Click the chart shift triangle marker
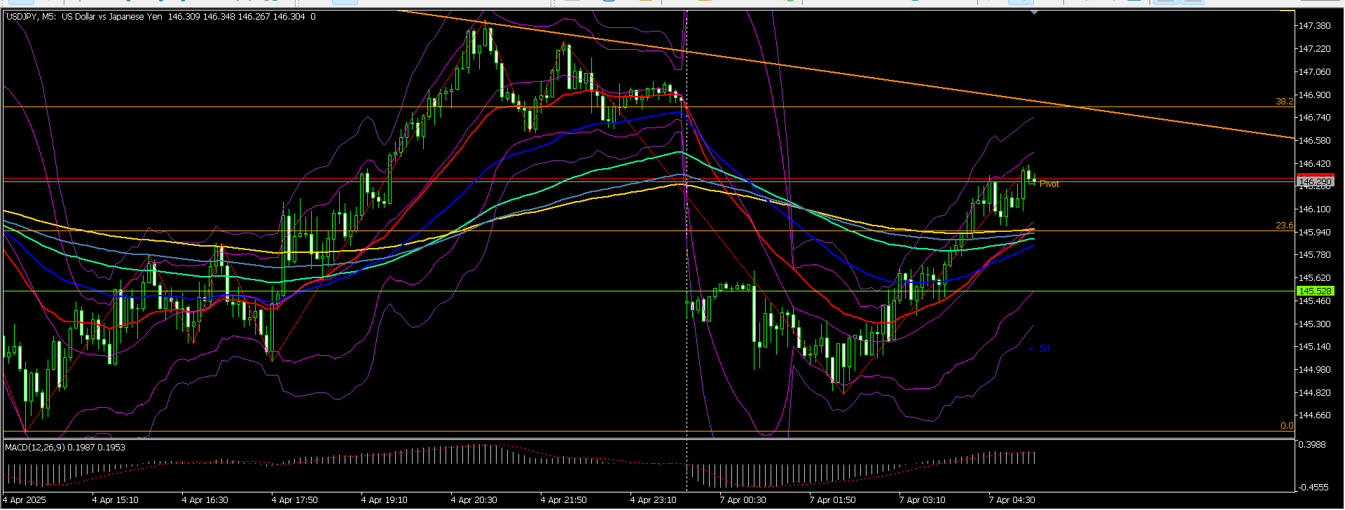This screenshot has width=1345, height=510. pyautogui.click(x=1034, y=13)
